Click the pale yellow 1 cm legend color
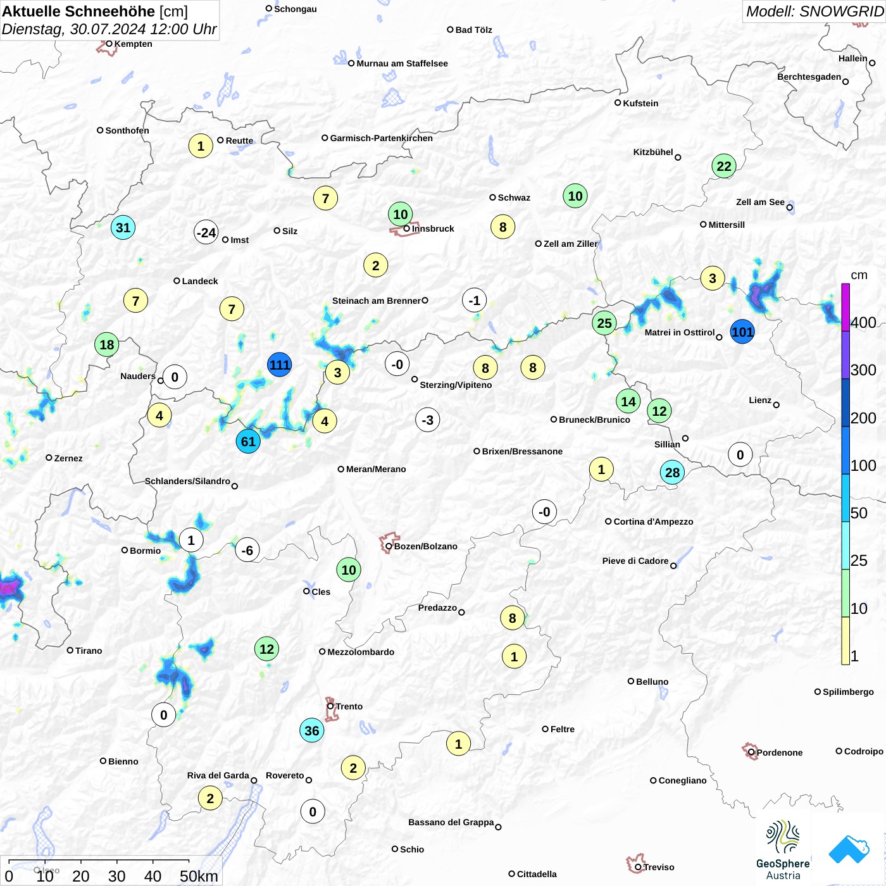The width and height of the screenshot is (886, 886). [x=845, y=641]
